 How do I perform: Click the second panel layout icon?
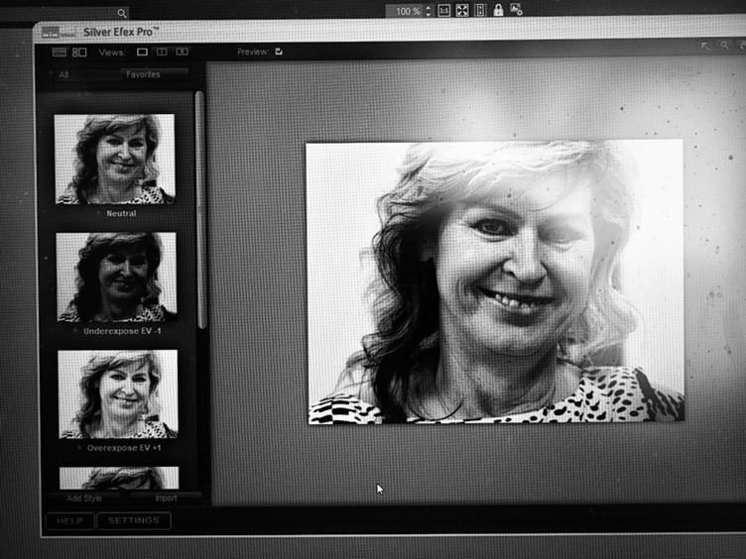78,52
